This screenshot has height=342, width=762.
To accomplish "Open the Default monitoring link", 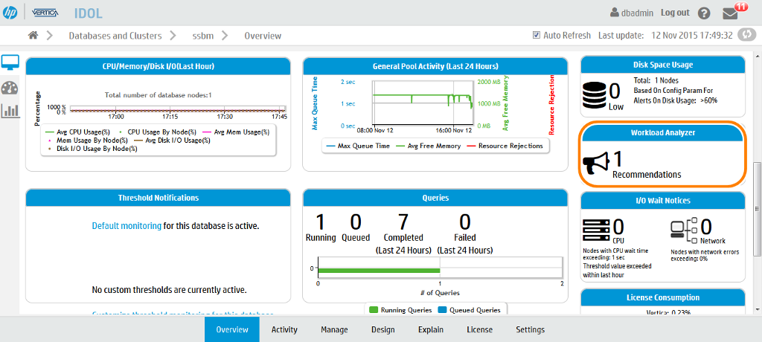I will click(127, 225).
